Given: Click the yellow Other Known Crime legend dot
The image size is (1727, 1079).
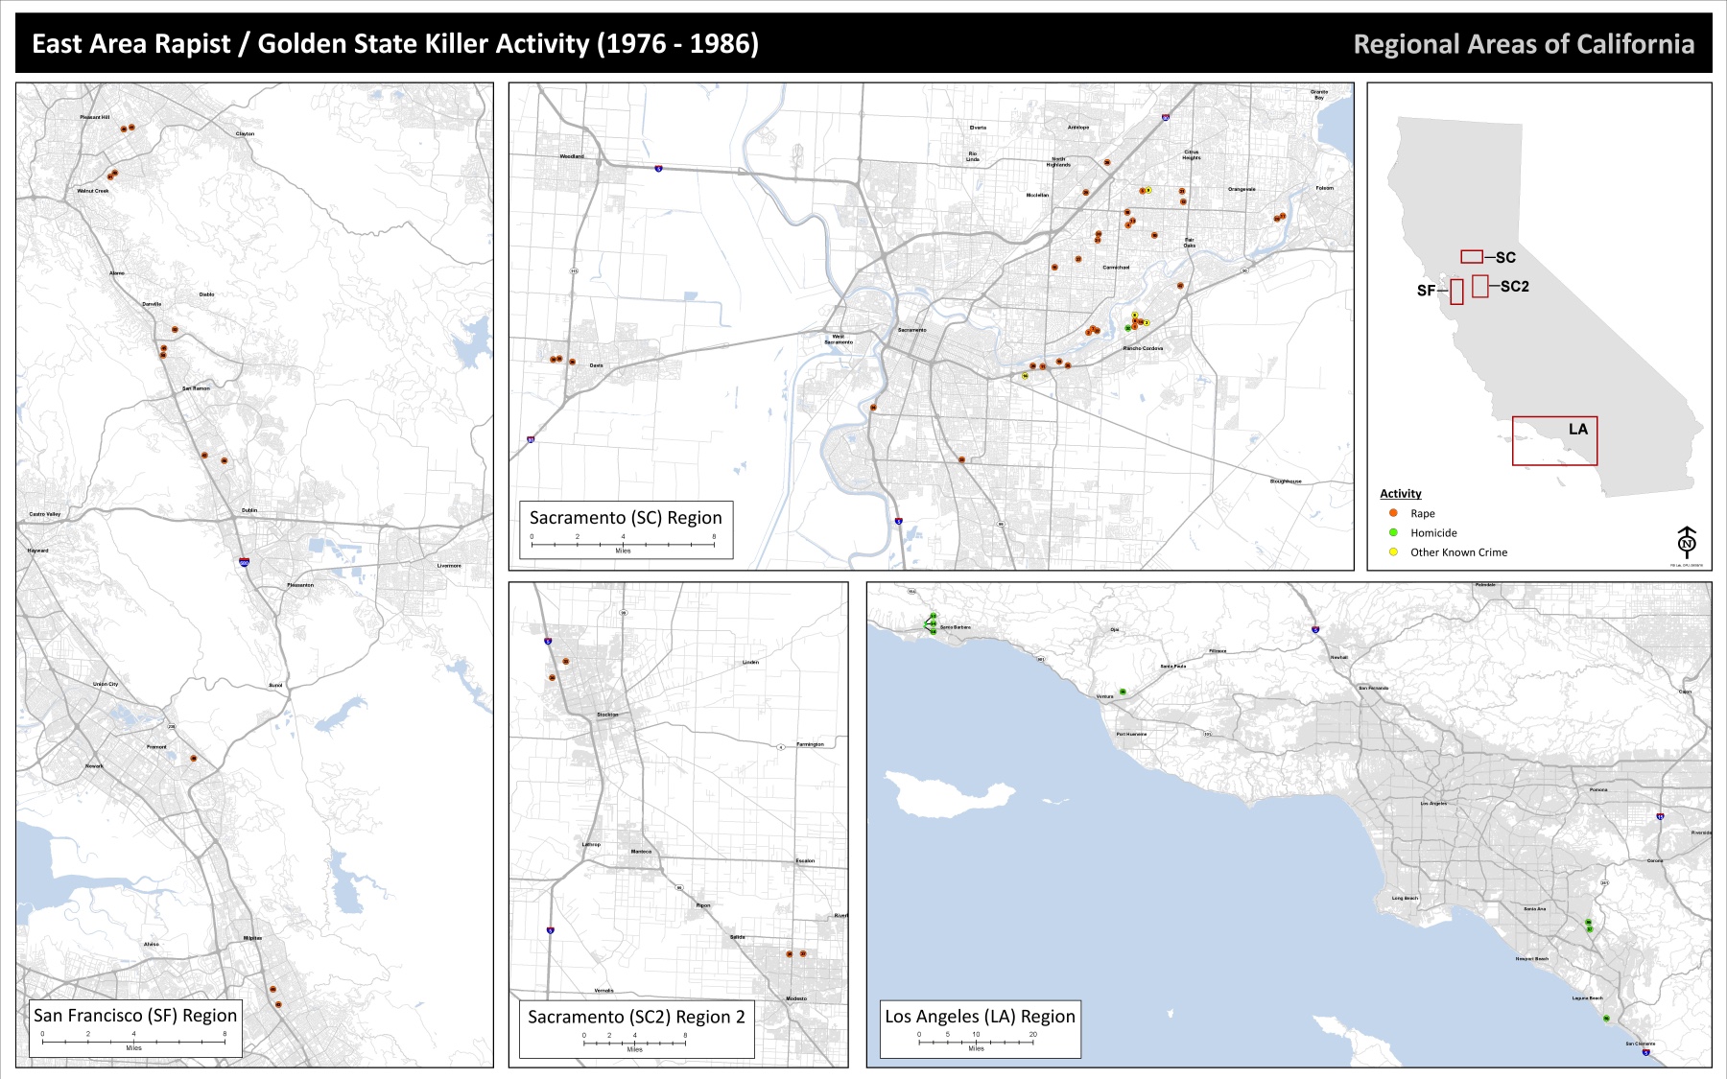Looking at the screenshot, I should click(1393, 551).
